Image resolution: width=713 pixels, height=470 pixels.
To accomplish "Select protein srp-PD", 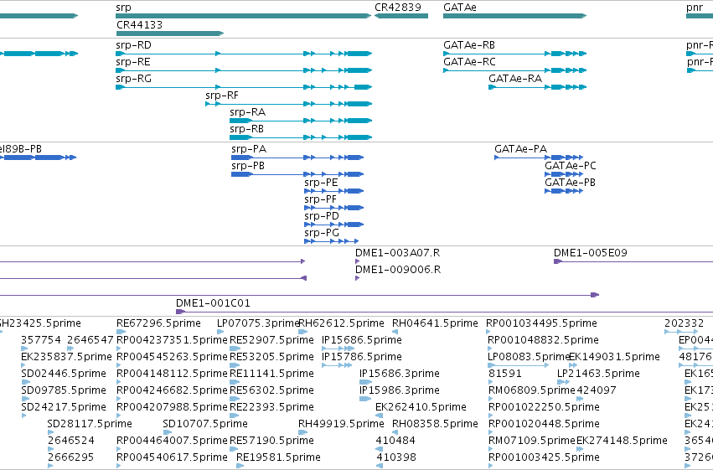I will [x=333, y=225].
